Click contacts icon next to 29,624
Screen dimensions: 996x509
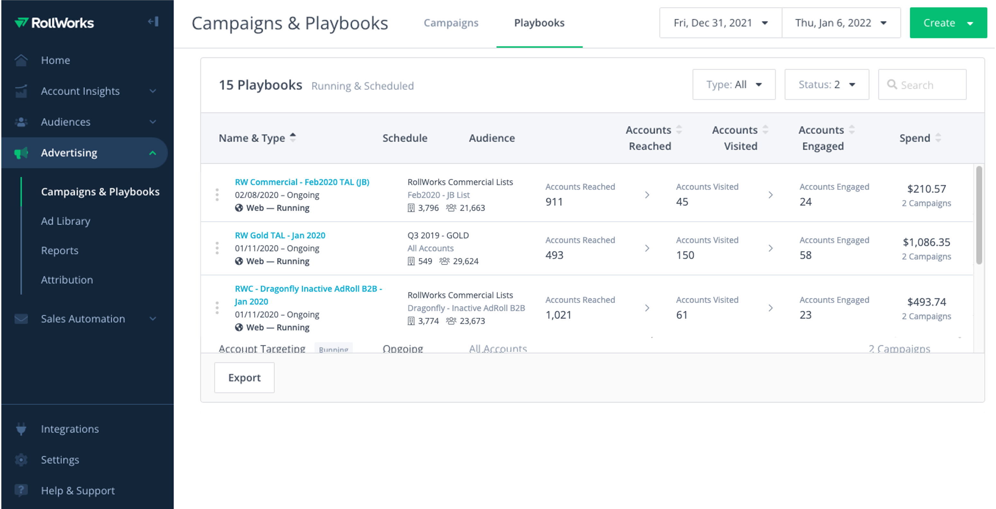point(444,261)
